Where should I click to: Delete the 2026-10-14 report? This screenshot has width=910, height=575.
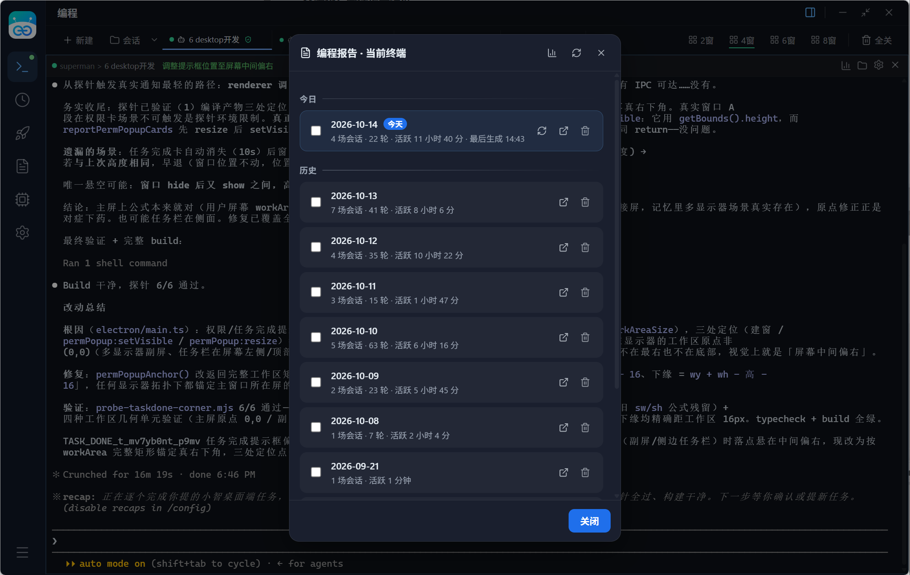[585, 131]
